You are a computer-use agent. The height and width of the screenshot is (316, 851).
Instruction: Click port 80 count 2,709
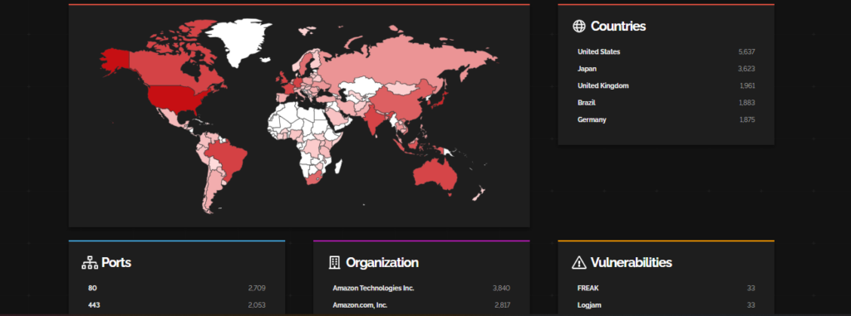[258, 289]
